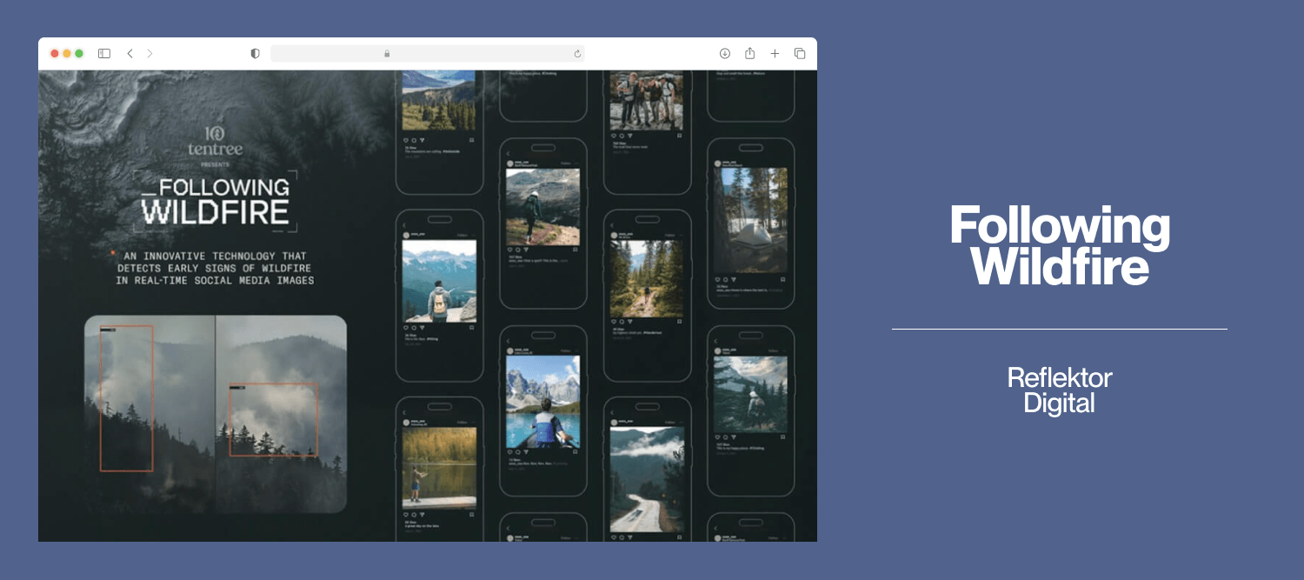Bookmark the group of hikers post
Screen dimensions: 1304x580
[680, 136]
